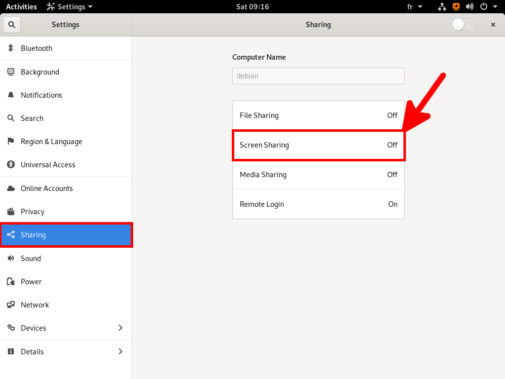
Task: Select the magnifying glass Search settings icon
Action: point(11,118)
